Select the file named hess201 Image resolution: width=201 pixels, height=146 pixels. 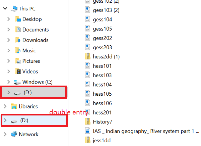click(102, 112)
